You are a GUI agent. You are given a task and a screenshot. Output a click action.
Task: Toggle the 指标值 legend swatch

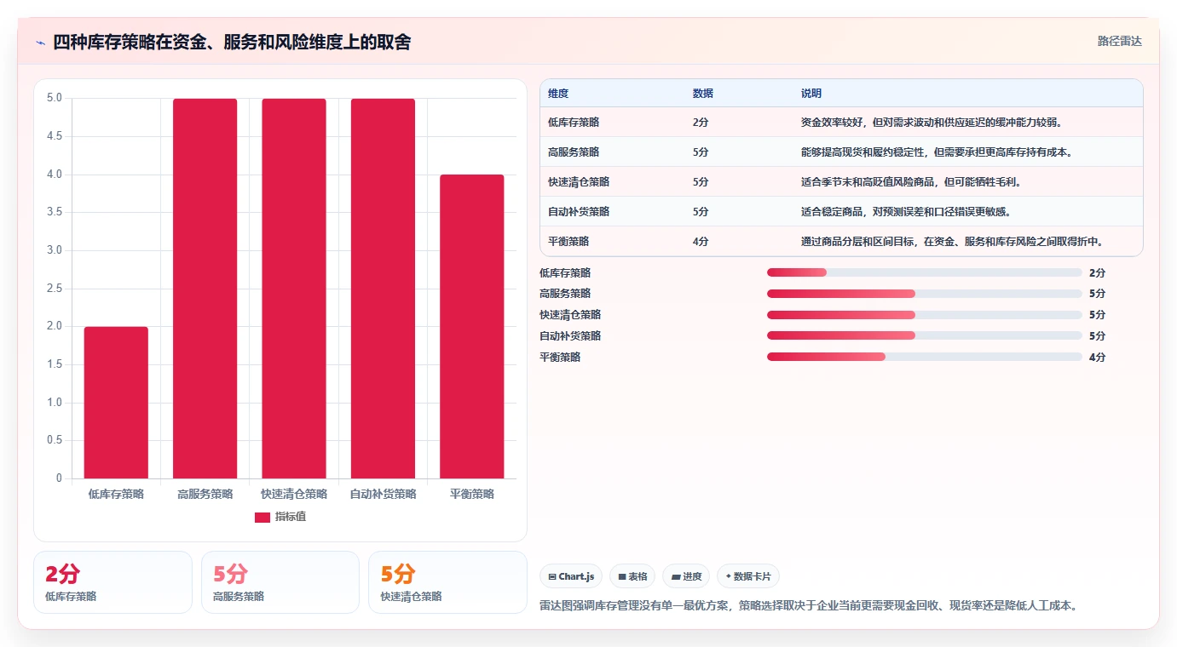pyautogui.click(x=263, y=517)
